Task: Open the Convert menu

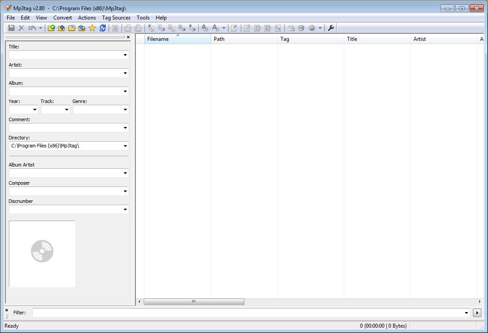Action: (x=63, y=18)
